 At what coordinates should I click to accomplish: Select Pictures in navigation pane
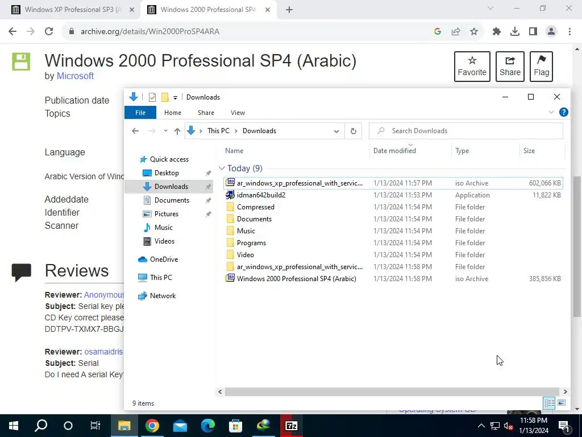point(167,214)
